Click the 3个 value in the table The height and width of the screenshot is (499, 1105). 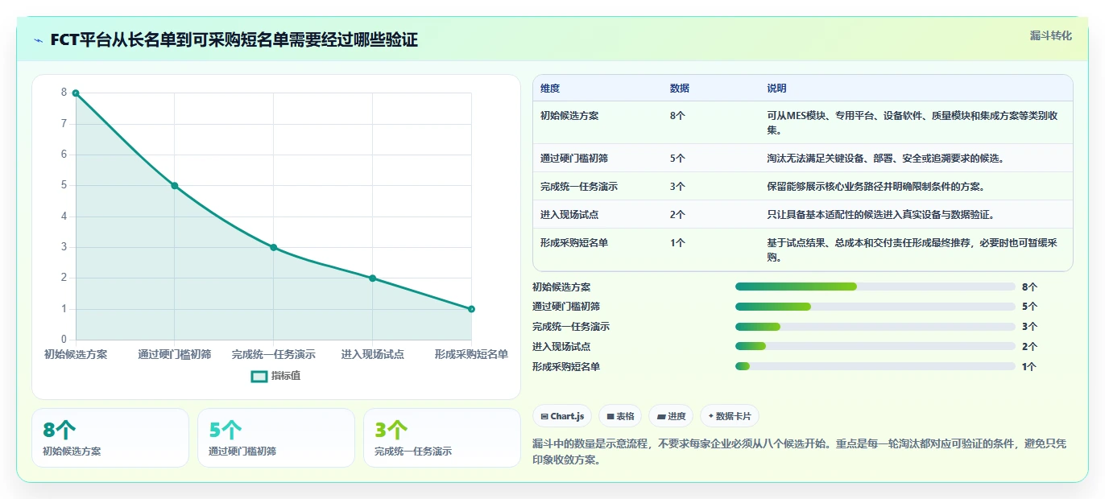pos(677,187)
